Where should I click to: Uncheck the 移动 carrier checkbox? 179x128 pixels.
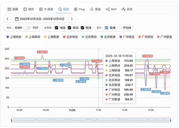click(70, 28)
